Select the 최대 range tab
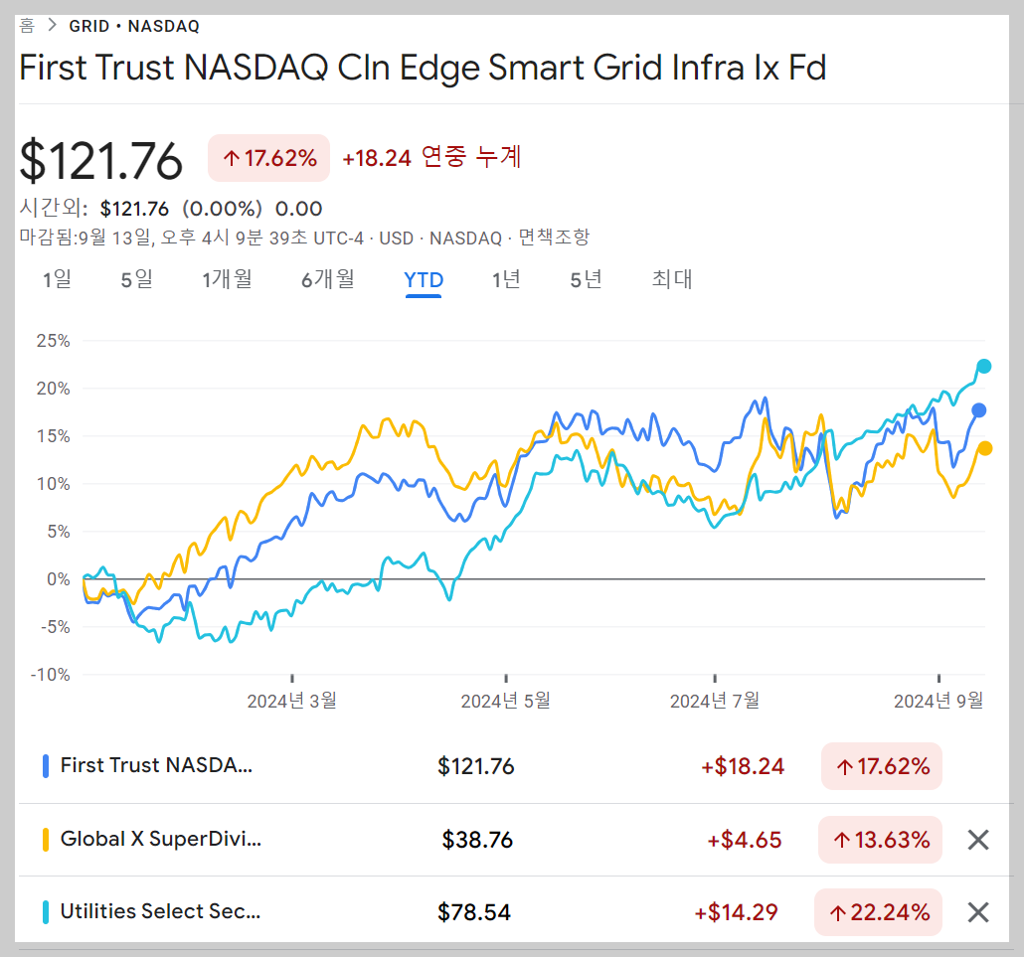The height and width of the screenshot is (957, 1024). pyautogui.click(x=672, y=279)
